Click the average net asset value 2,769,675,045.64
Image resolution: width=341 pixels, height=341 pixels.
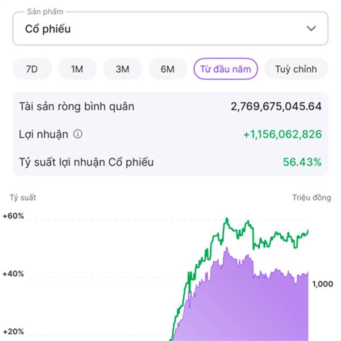coord(276,106)
